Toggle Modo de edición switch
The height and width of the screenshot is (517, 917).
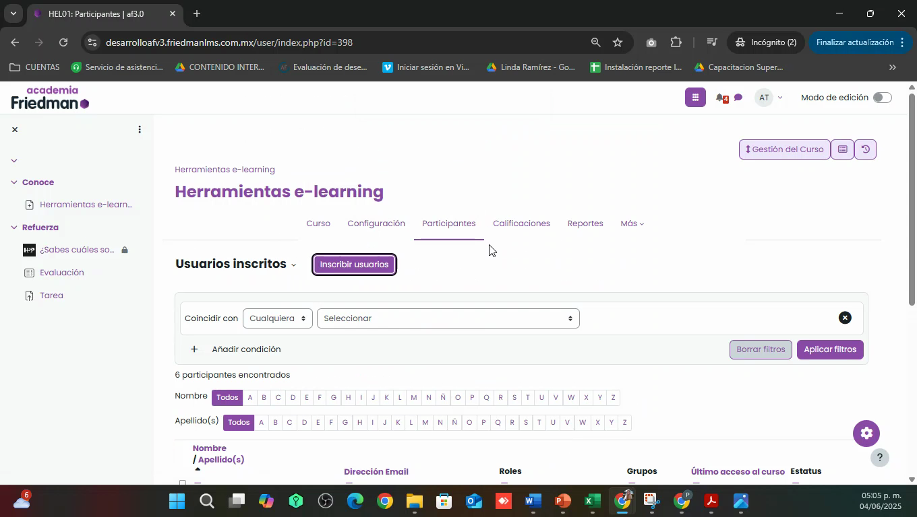pyautogui.click(x=882, y=98)
